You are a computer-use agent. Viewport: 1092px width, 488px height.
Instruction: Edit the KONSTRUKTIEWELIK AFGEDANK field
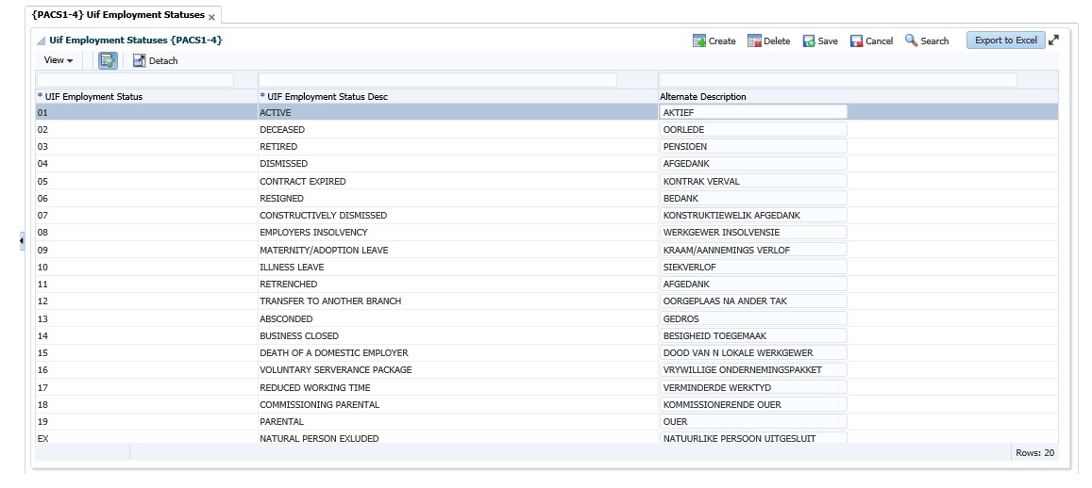(753, 216)
